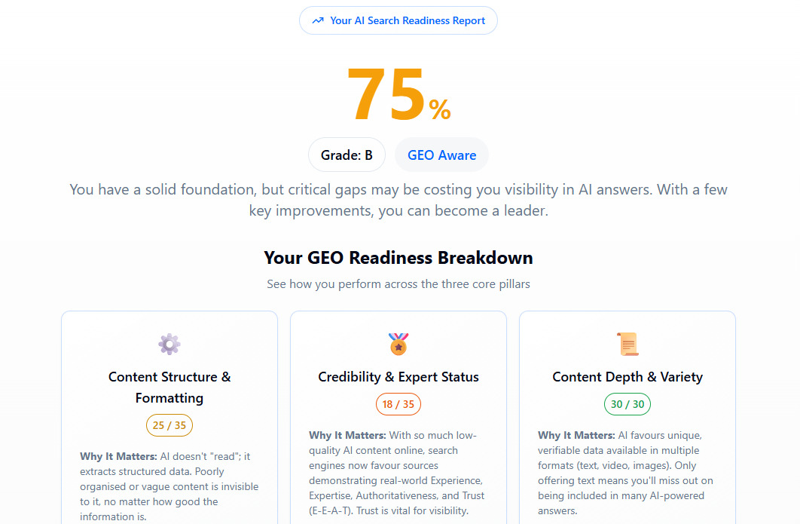Select the GEO Aware badge
This screenshot has width=800, height=524.
tap(441, 155)
